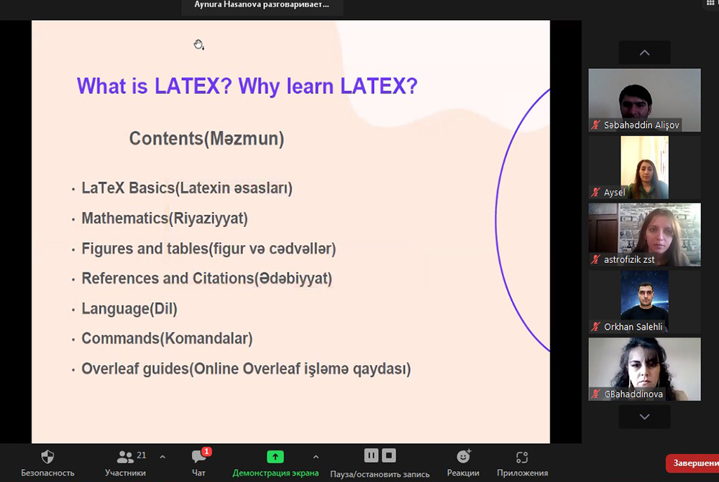Expand the arrow next to Демонстрация экрана
This screenshot has height=482, width=719.
click(x=316, y=457)
